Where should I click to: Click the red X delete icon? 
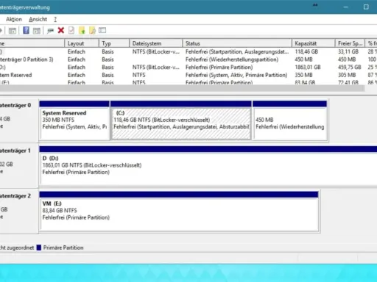pyautogui.click(x=61, y=30)
